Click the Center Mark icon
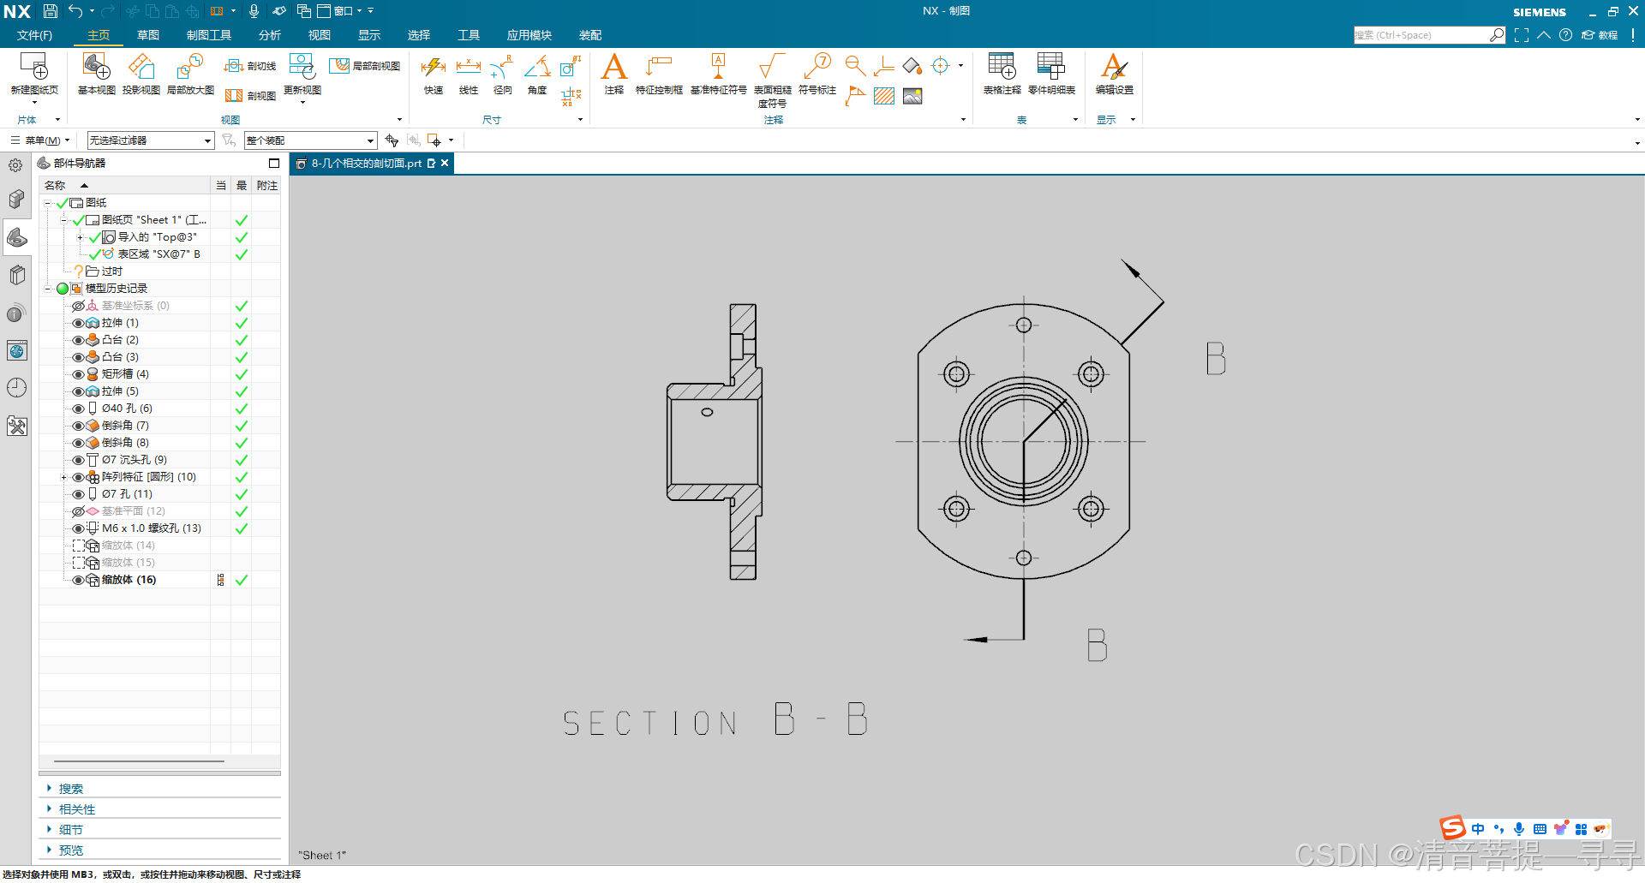Image resolution: width=1645 pixels, height=883 pixels. click(941, 66)
